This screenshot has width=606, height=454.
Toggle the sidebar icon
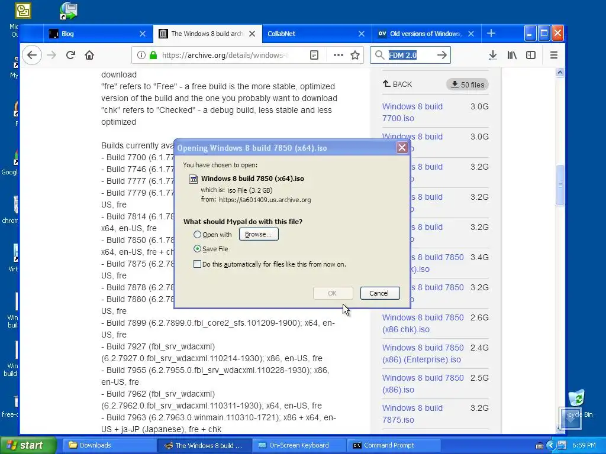point(531,55)
